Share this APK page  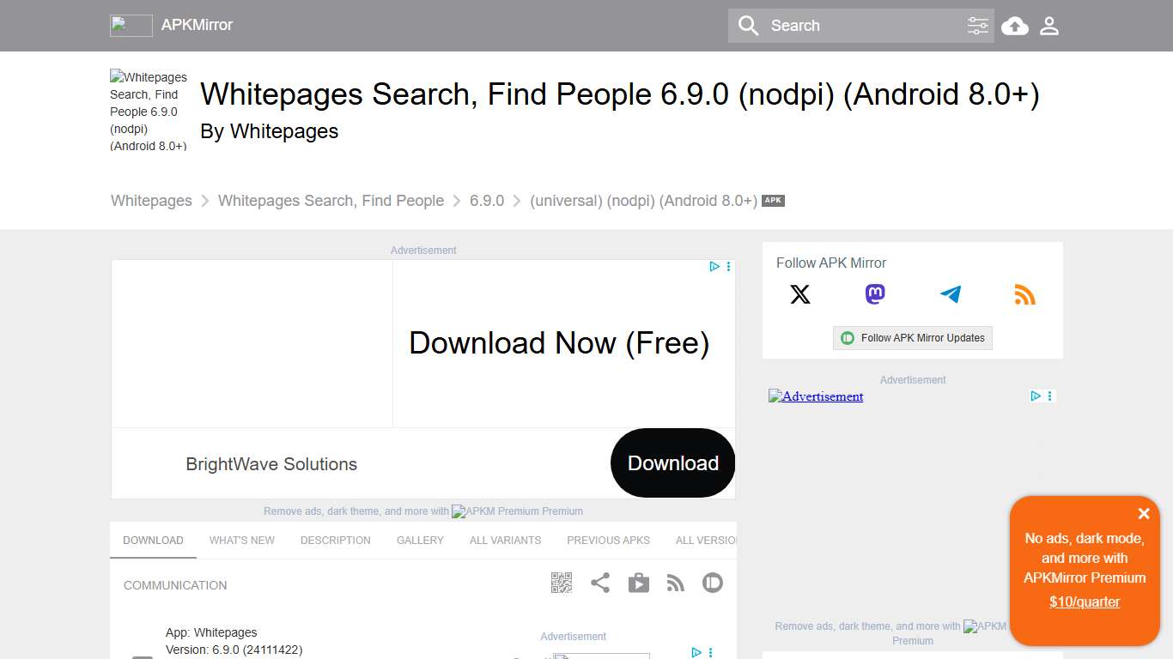point(600,583)
